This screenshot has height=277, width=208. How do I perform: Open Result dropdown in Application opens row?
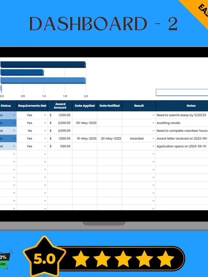click(153, 146)
